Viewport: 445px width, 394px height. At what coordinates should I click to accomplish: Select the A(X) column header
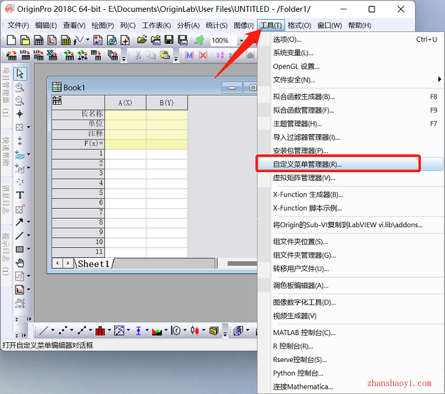125,103
